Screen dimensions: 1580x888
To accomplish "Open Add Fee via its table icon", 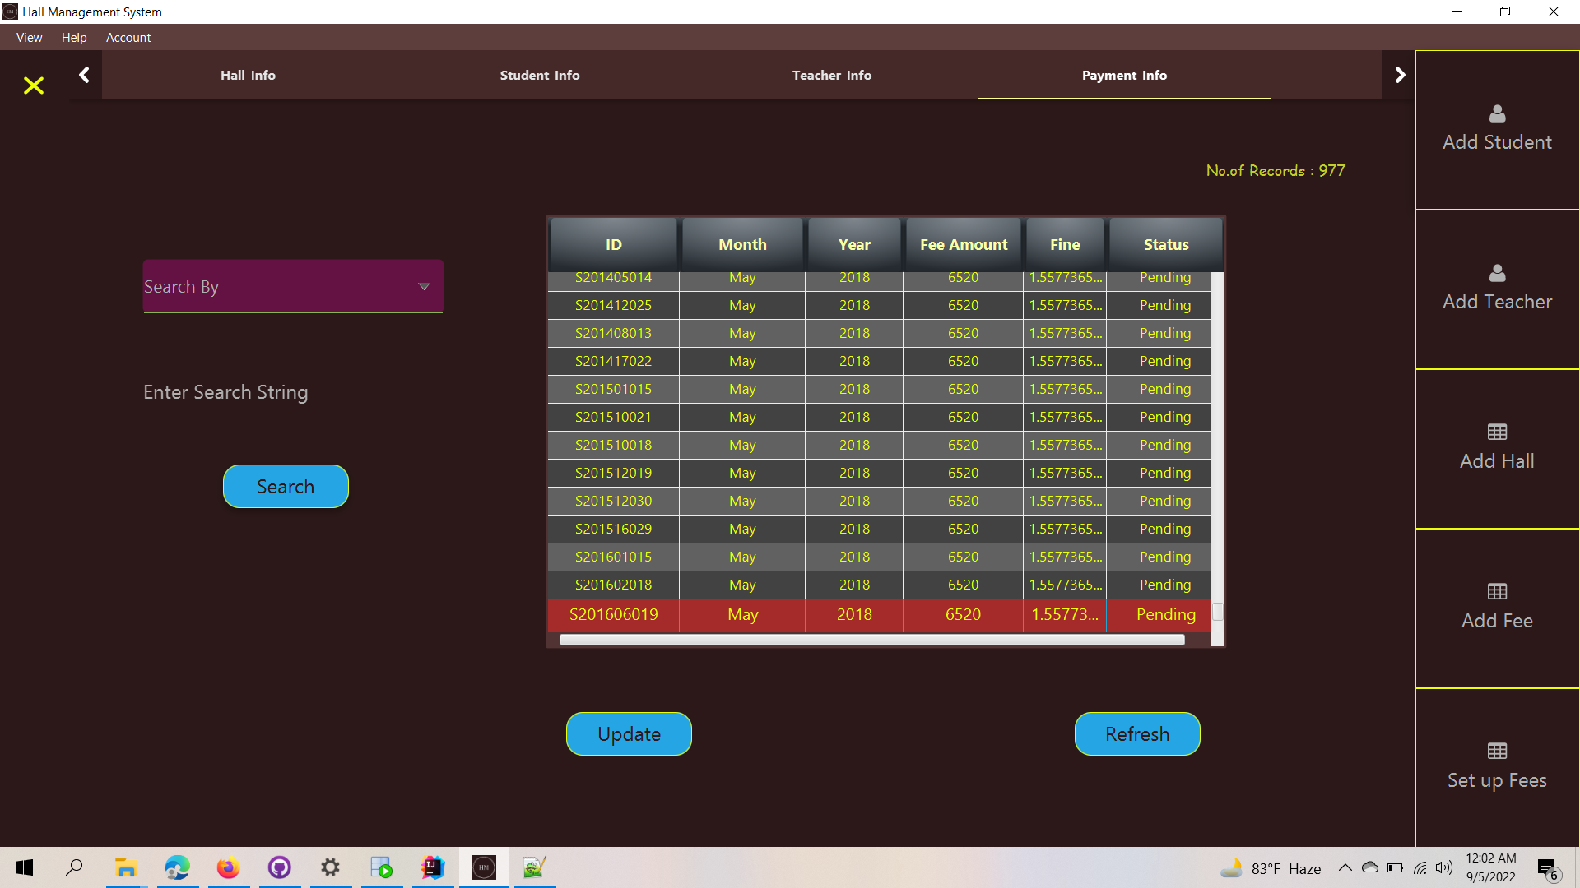I will click(1496, 592).
